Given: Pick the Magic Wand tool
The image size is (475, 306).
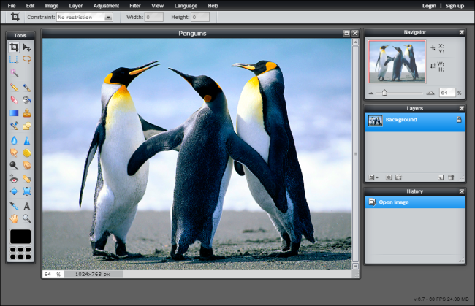Looking at the screenshot, I should [14, 73].
